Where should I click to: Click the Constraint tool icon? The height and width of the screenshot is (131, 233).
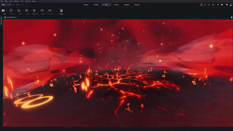tap(50, 11)
